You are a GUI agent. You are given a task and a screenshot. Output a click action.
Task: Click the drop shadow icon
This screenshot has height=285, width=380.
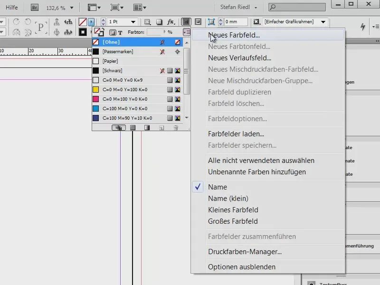(x=159, y=22)
